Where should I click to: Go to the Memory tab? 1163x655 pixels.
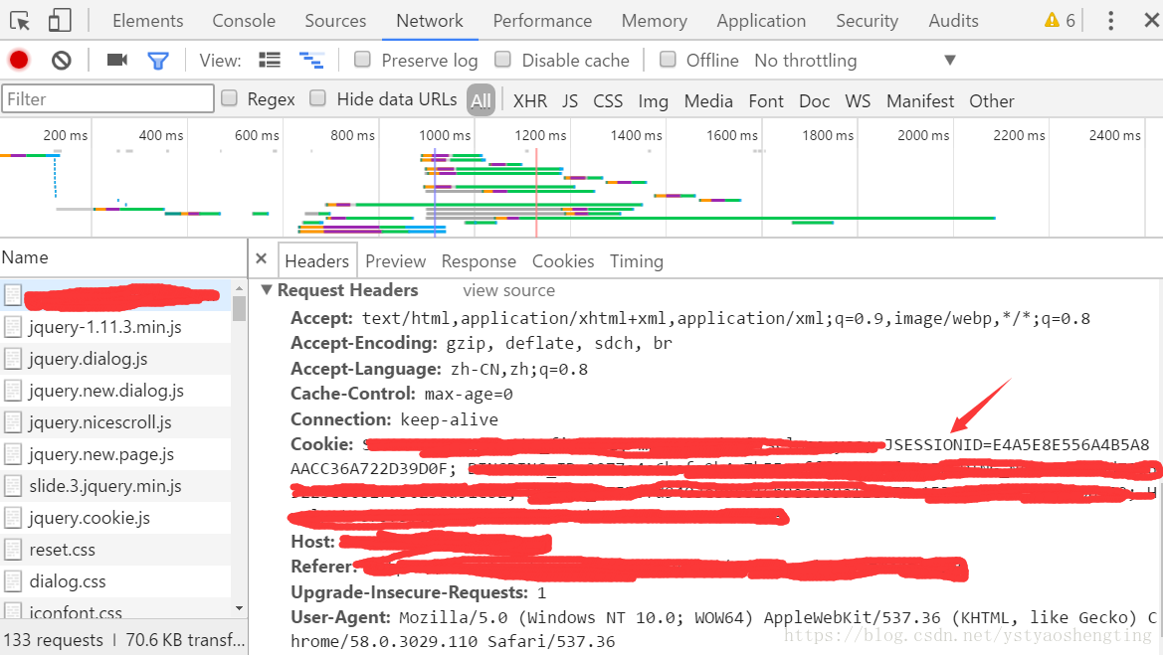[x=655, y=21]
